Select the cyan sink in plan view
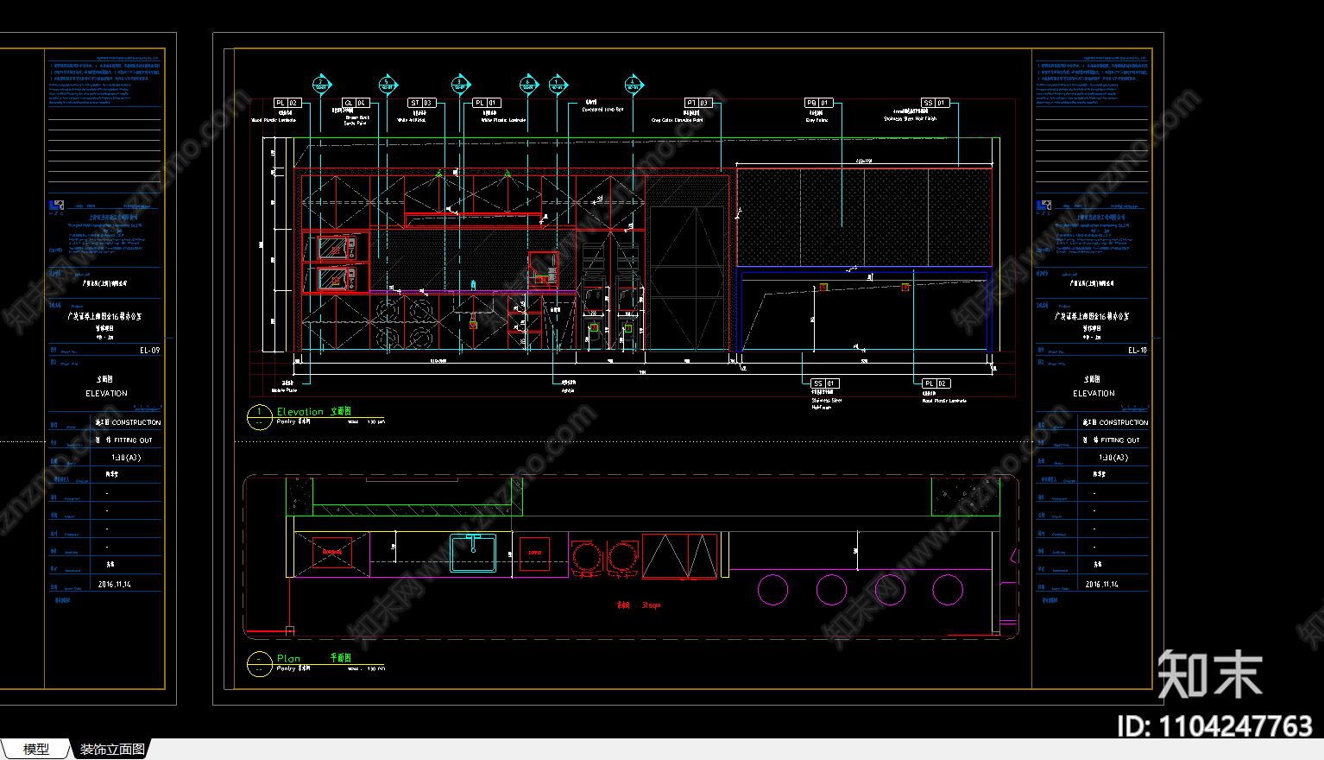 [473, 553]
